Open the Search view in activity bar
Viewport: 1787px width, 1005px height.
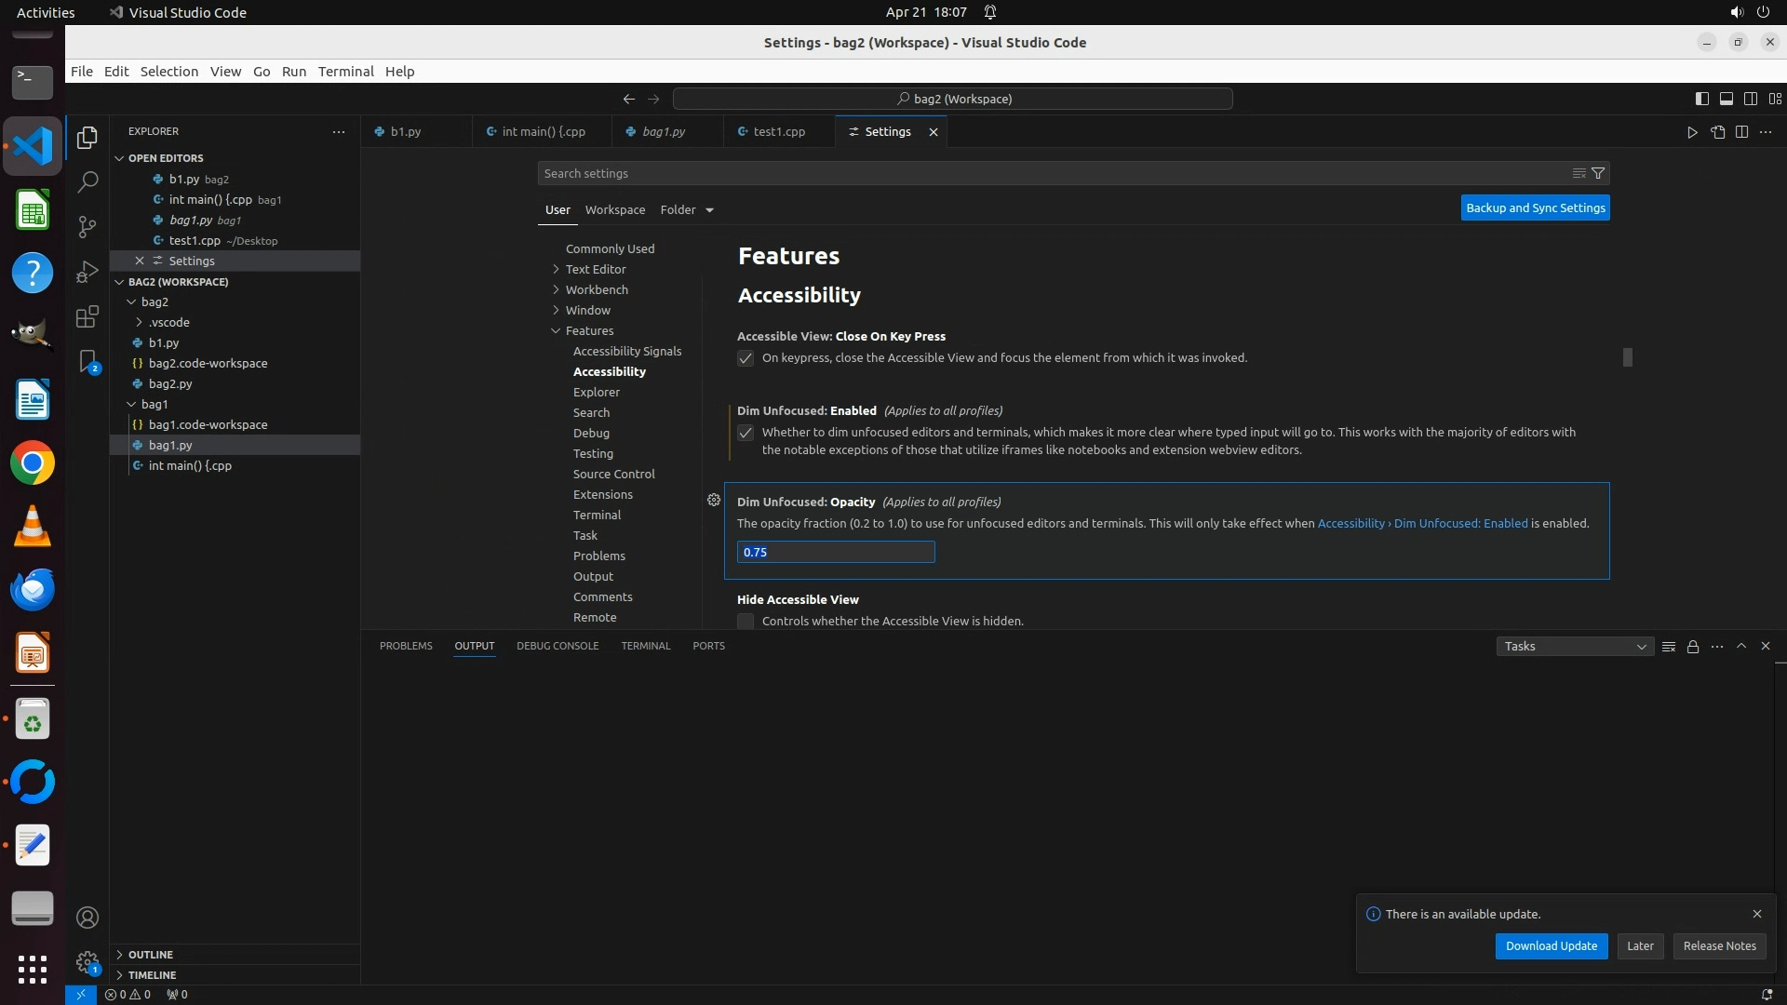[x=87, y=182]
